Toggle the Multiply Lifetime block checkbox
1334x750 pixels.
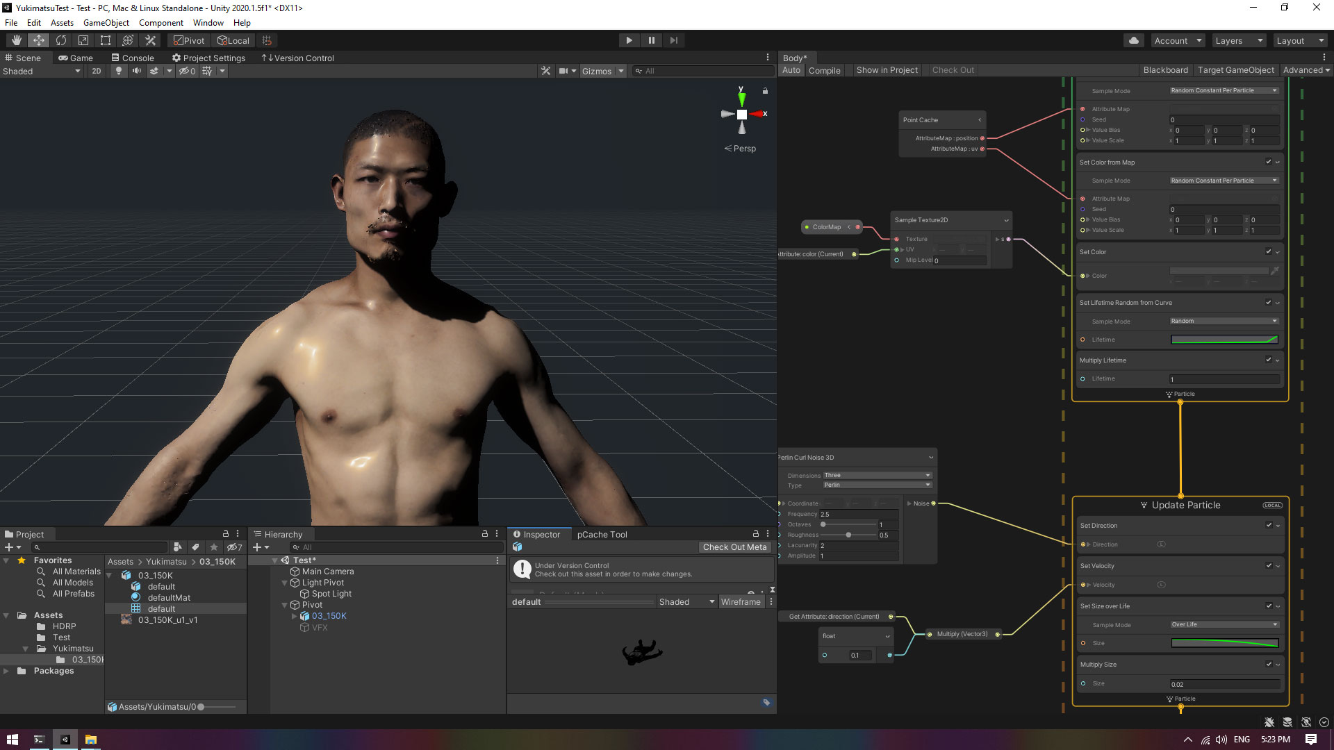[x=1268, y=360]
